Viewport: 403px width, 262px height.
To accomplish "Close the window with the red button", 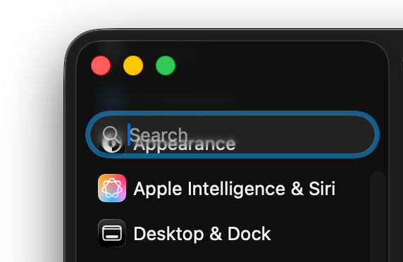I will click(x=101, y=65).
